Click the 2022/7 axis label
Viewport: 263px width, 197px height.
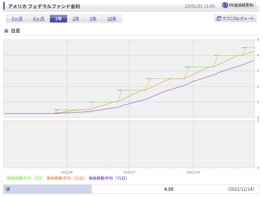point(129,172)
